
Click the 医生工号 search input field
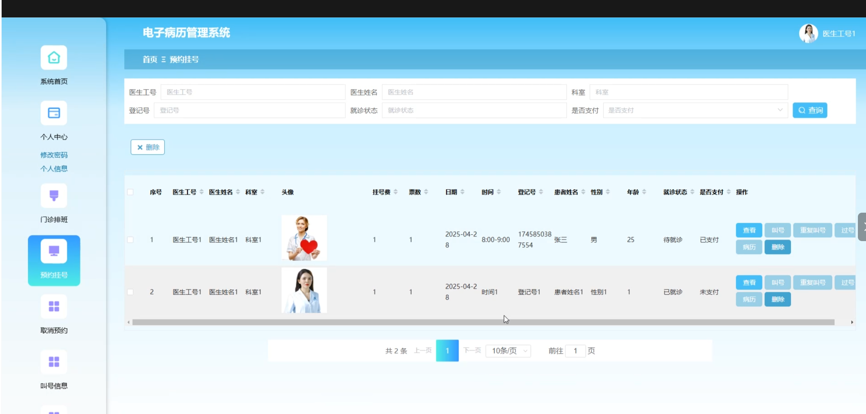click(x=252, y=92)
